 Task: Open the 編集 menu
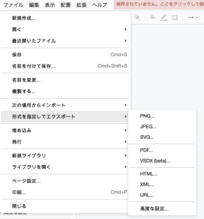coord(34,5)
